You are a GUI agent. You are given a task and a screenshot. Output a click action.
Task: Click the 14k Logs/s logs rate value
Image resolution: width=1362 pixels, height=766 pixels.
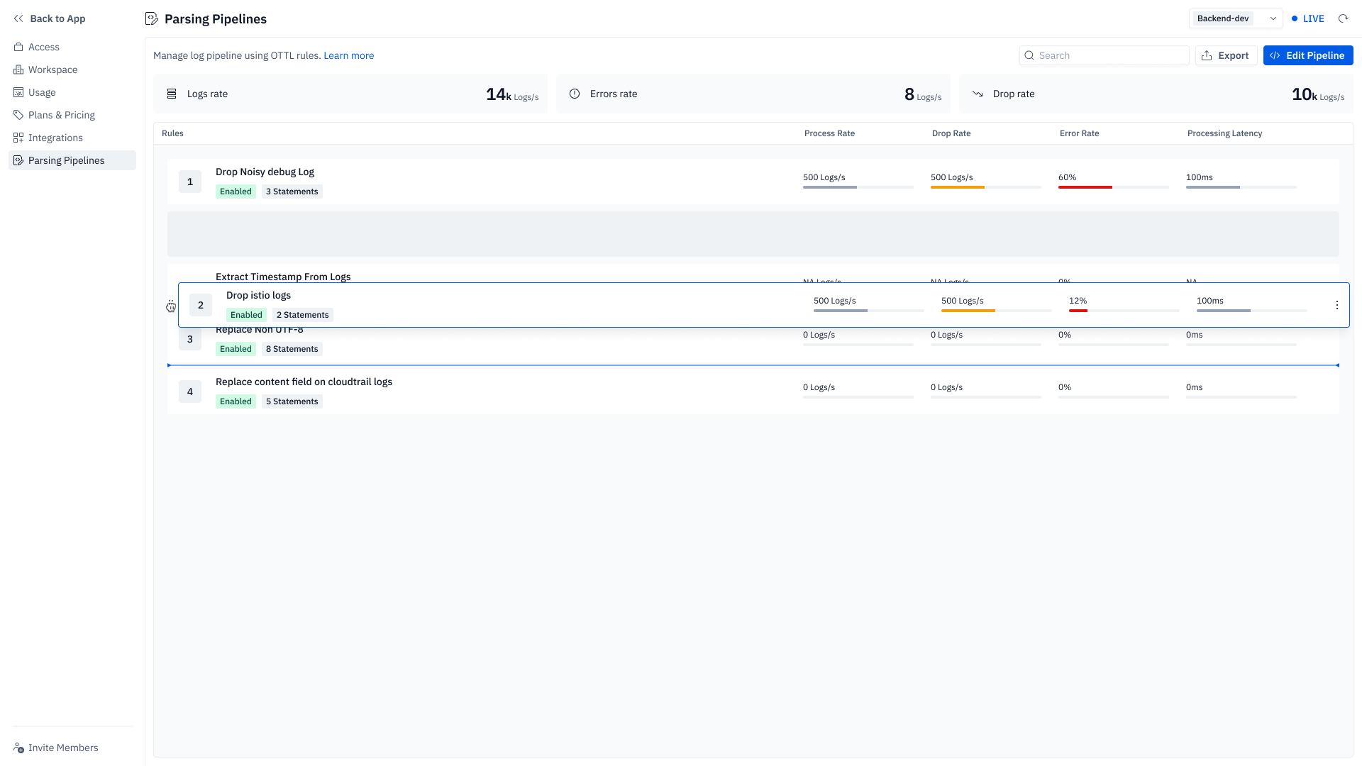512,94
